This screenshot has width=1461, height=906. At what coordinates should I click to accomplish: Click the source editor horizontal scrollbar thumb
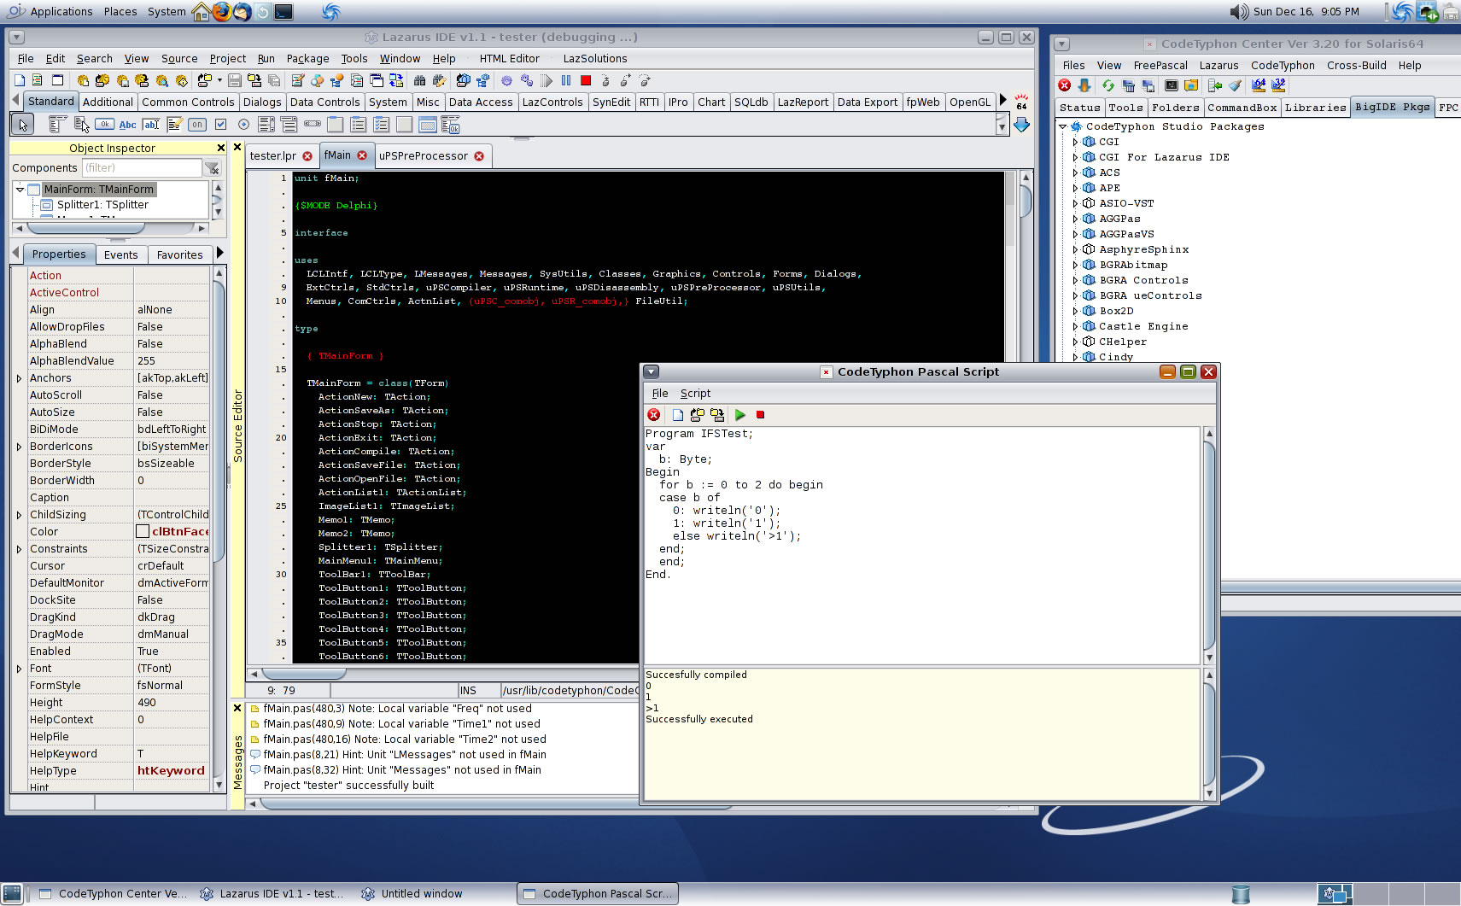[303, 674]
